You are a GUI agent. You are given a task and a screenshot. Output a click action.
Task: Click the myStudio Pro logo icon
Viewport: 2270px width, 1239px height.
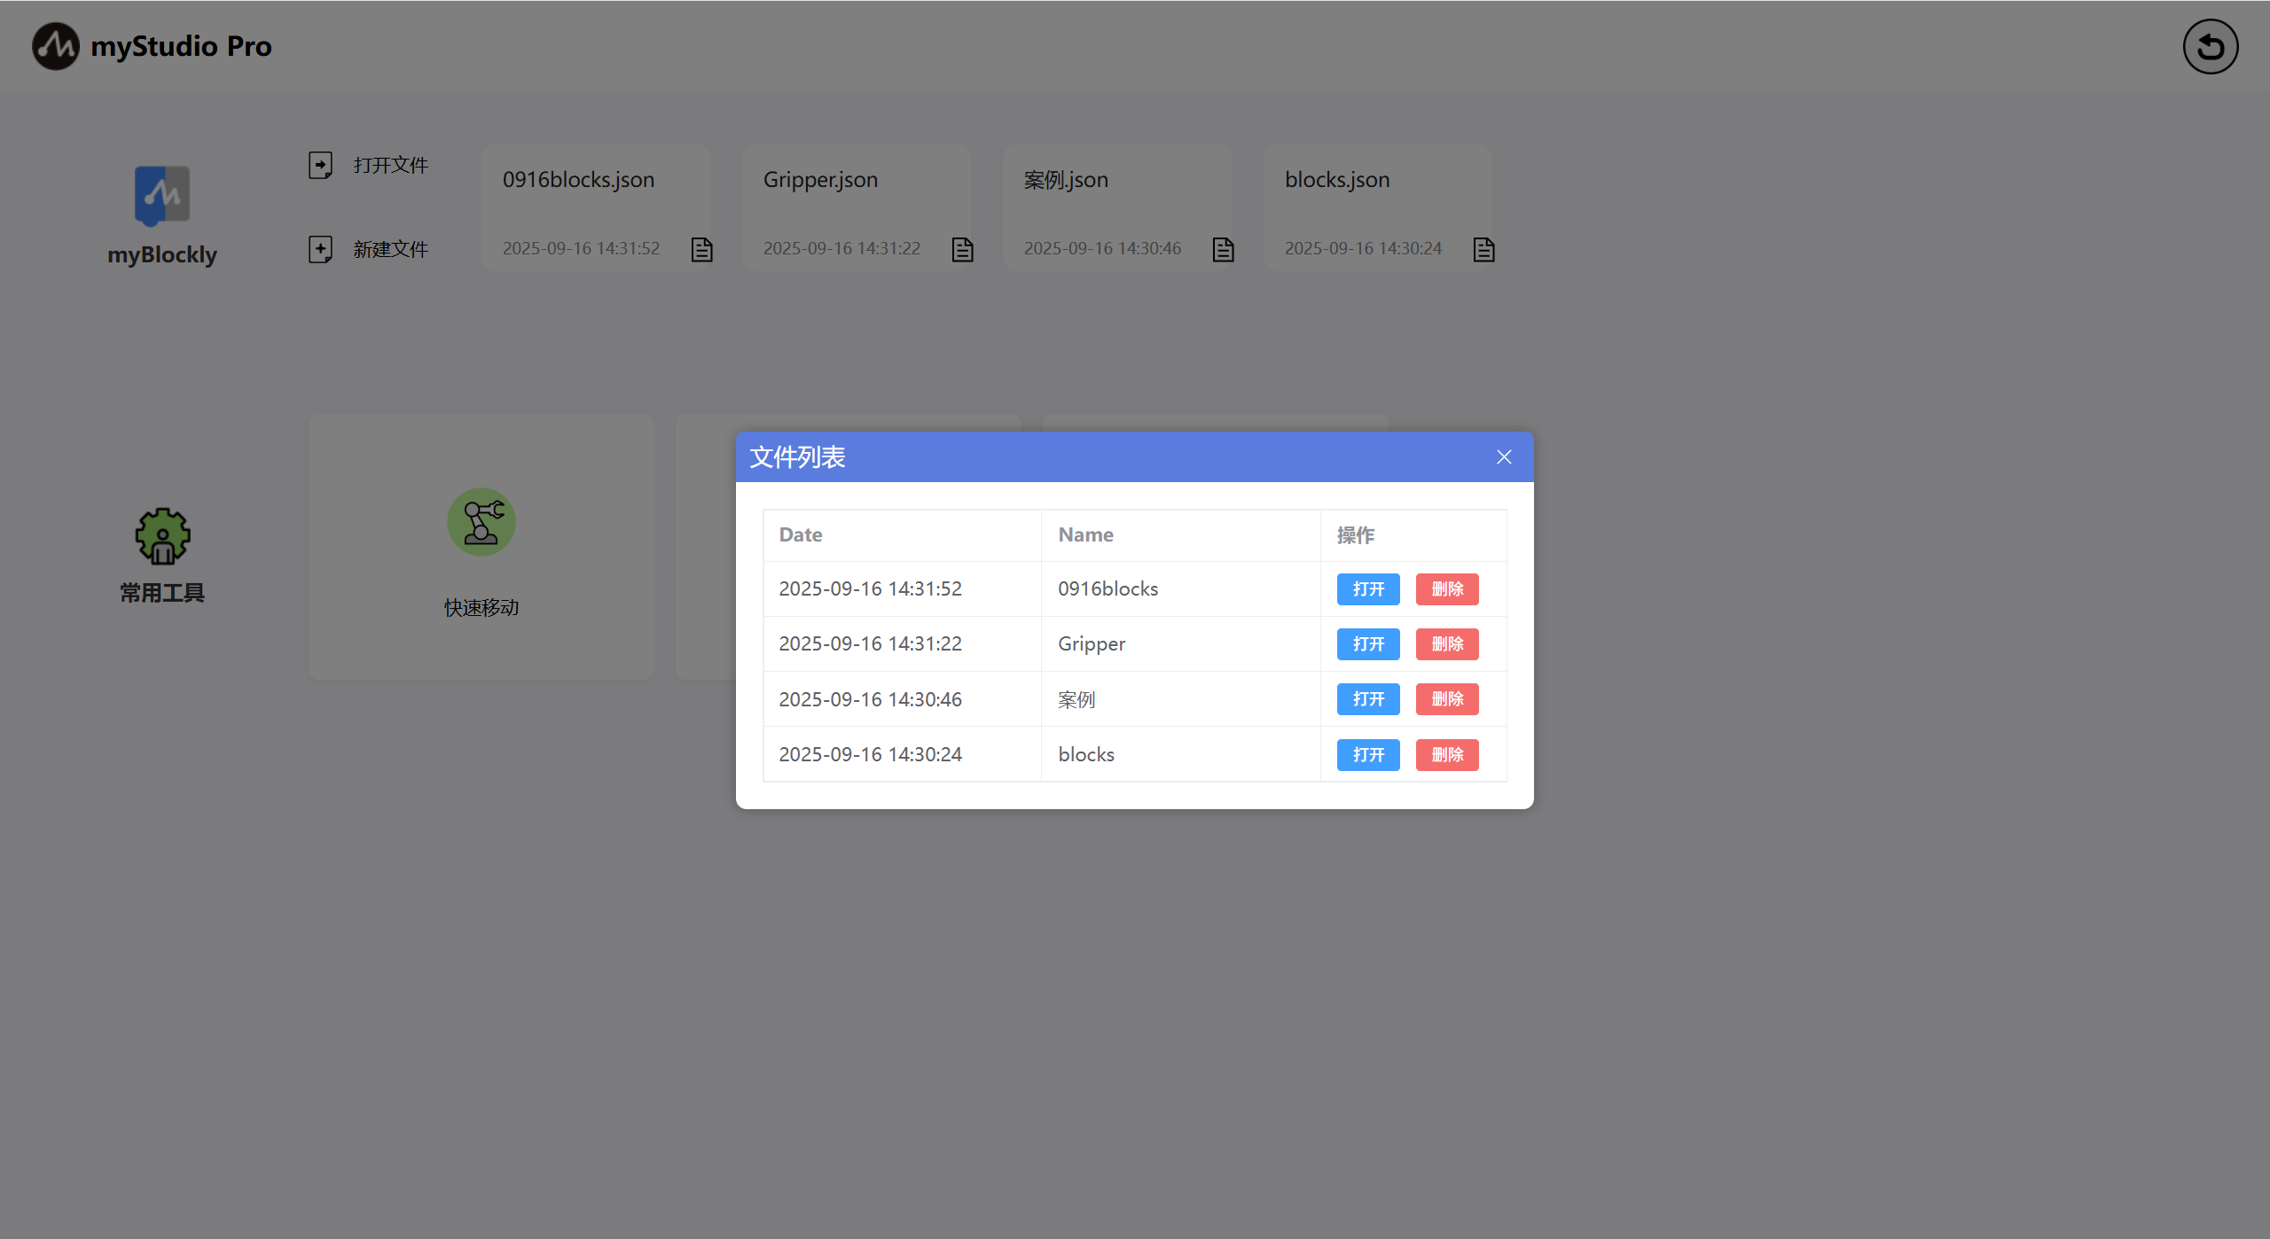tap(55, 46)
